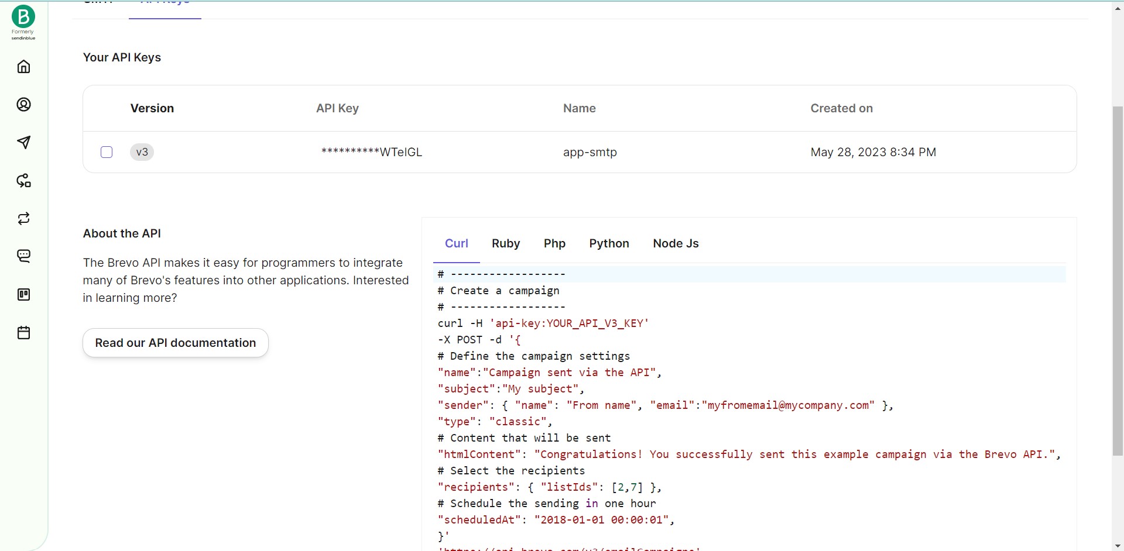Switch to the Node Js code tab
Viewport: 1124px width, 551px height.
pos(676,243)
